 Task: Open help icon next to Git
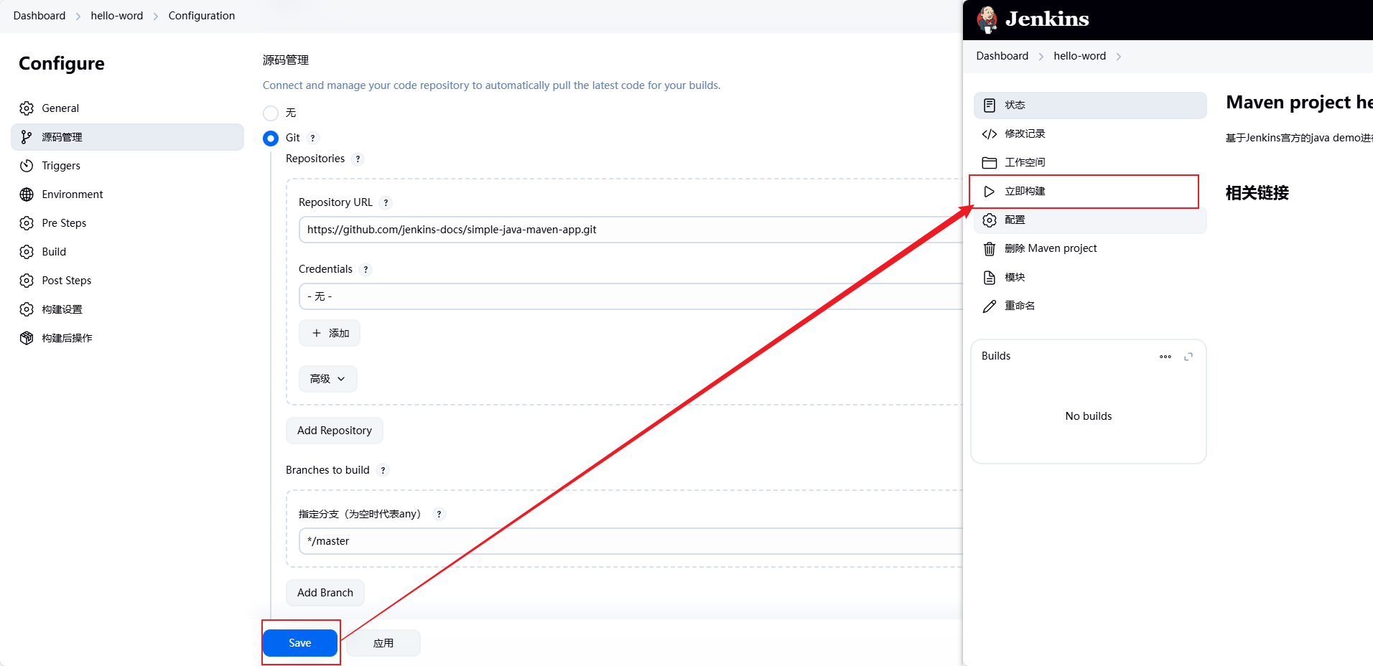pos(312,138)
